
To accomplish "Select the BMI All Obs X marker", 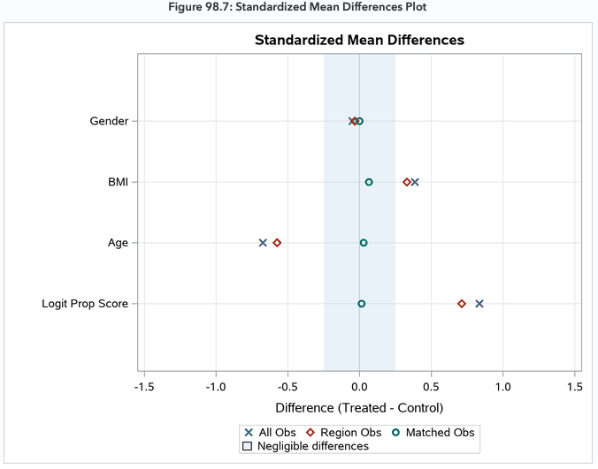I will [415, 182].
